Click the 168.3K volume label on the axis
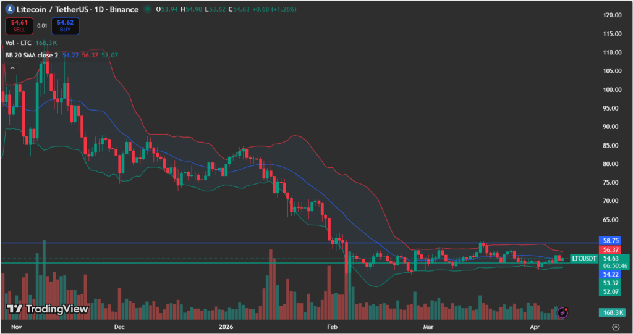The image size is (633, 334). tap(613, 312)
